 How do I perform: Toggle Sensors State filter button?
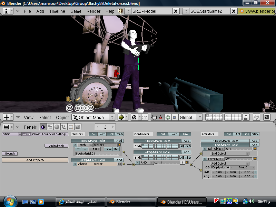[120, 134]
